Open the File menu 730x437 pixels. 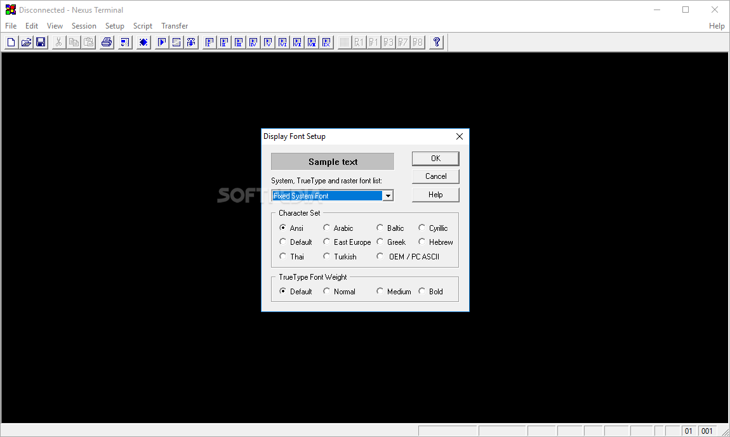point(11,25)
